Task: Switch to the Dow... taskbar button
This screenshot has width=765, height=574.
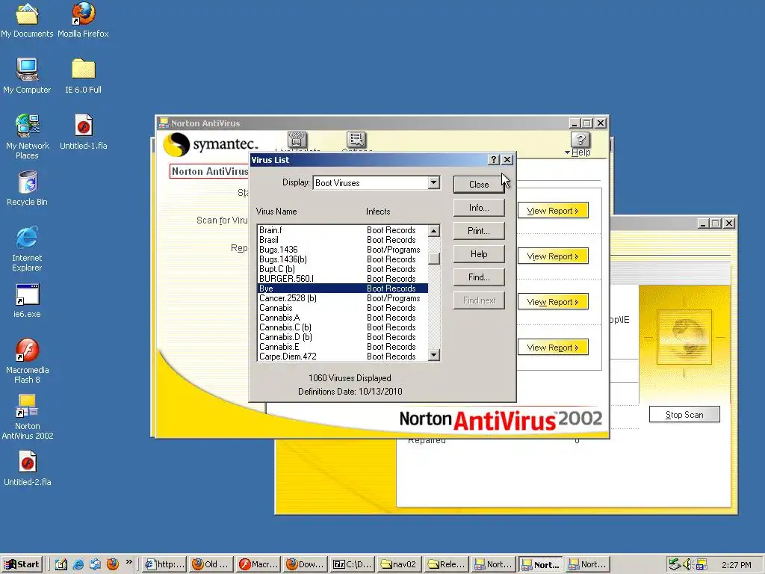Action: click(x=306, y=564)
